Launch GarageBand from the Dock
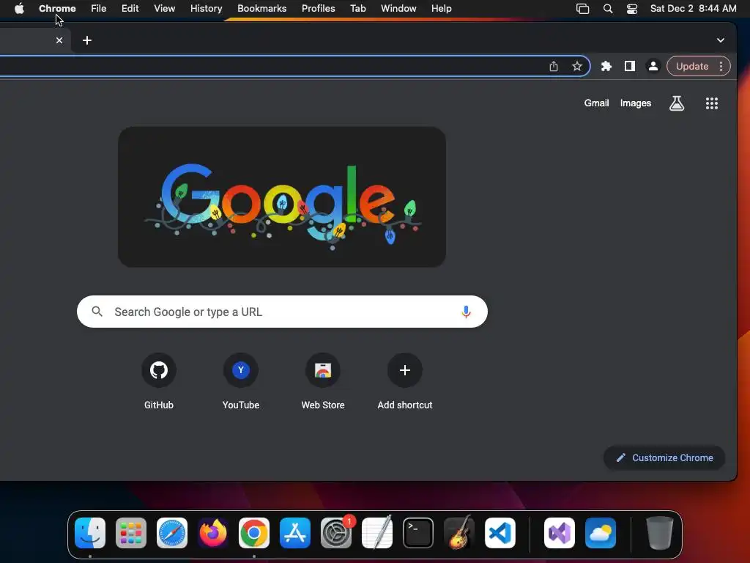The image size is (750, 563). [x=459, y=533]
